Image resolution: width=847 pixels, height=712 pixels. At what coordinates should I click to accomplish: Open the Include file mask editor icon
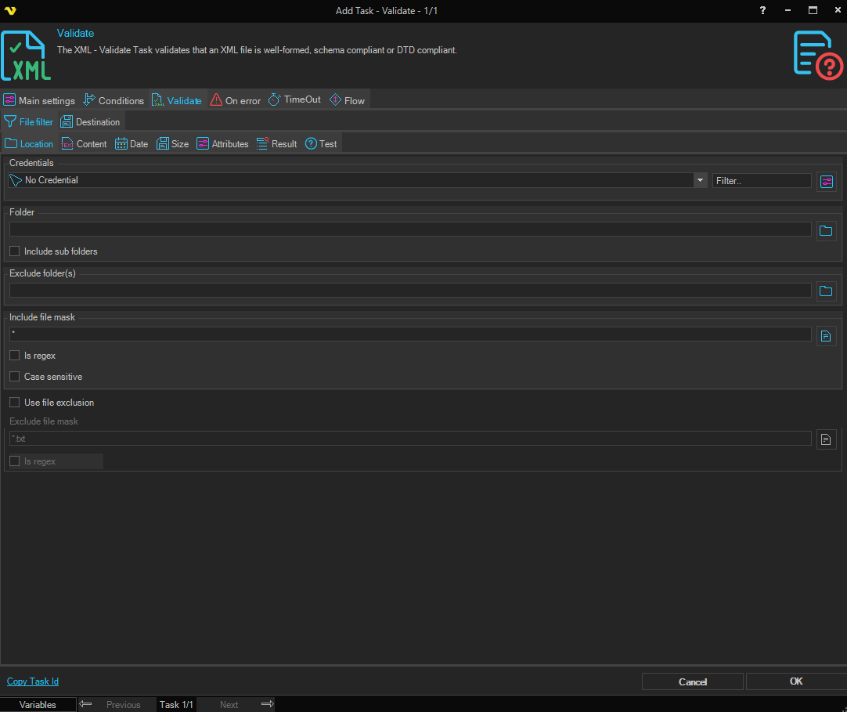(826, 335)
